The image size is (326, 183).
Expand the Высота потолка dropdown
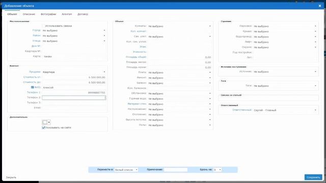[x=180, y=120]
